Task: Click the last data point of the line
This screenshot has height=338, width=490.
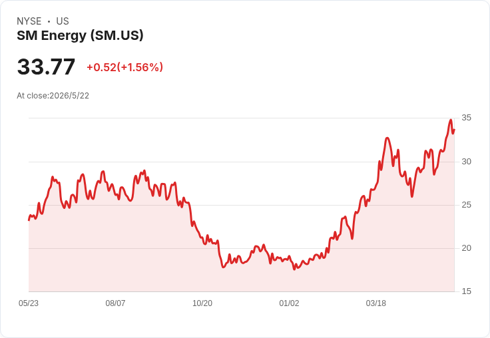Action: click(454, 129)
